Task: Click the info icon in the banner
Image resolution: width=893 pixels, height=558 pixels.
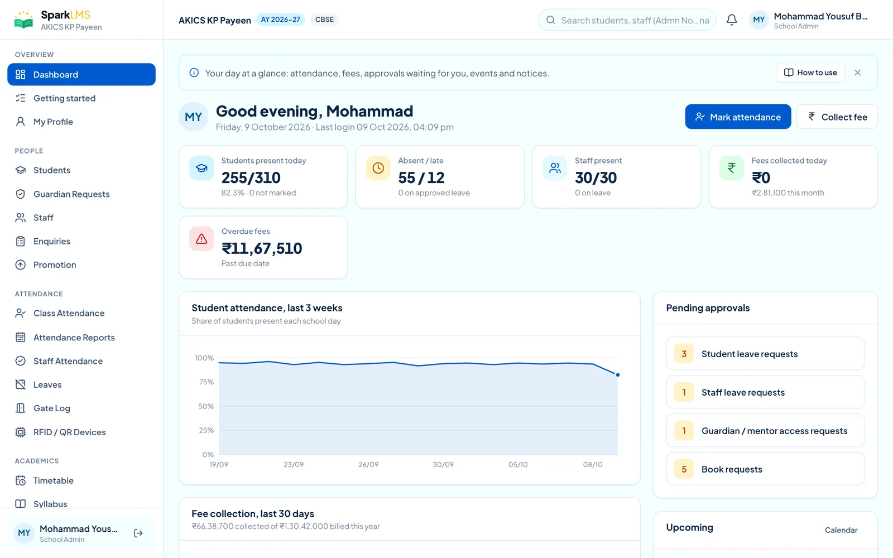Action: [194, 73]
